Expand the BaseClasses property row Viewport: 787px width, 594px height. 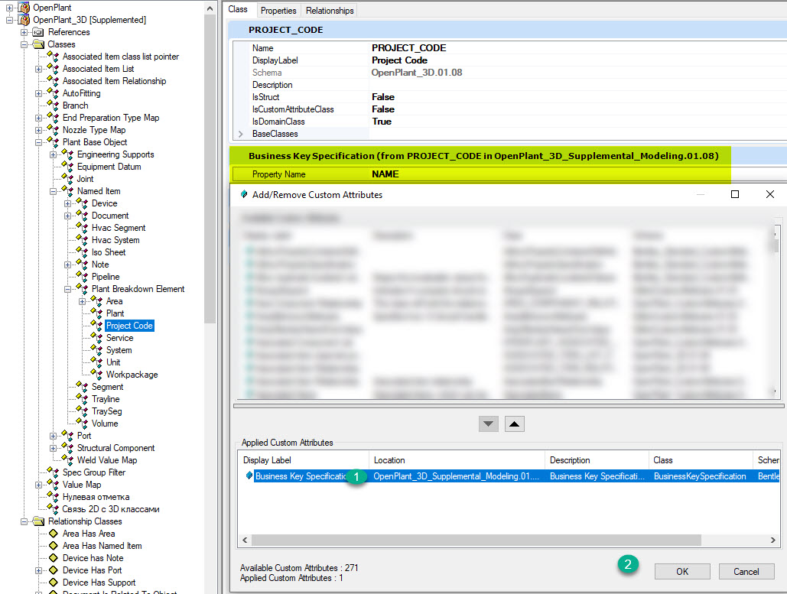tap(241, 134)
